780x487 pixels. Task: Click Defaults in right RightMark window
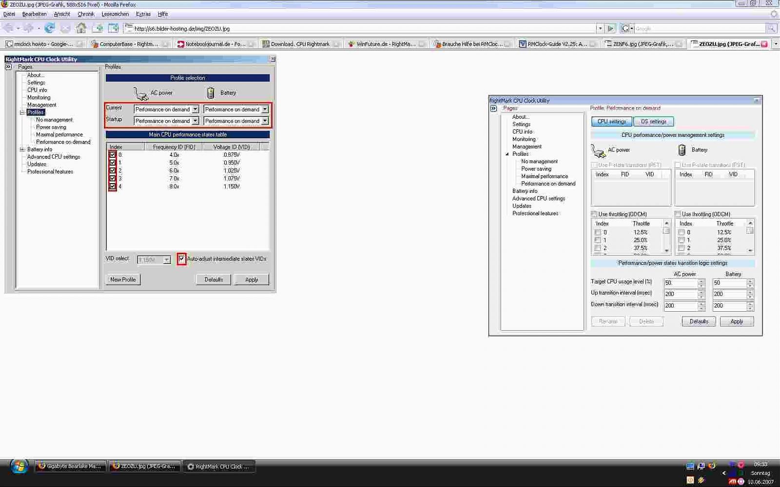coord(699,321)
